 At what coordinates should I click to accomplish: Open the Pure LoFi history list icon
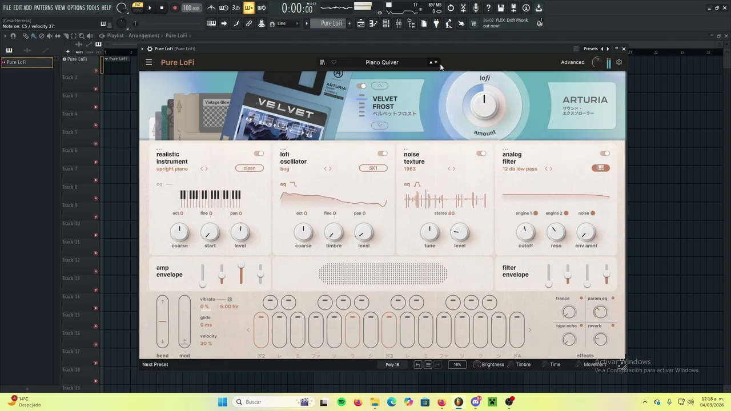point(428,364)
